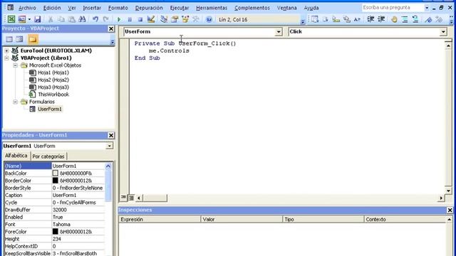Click the BackColor color swatch

click(x=56, y=174)
